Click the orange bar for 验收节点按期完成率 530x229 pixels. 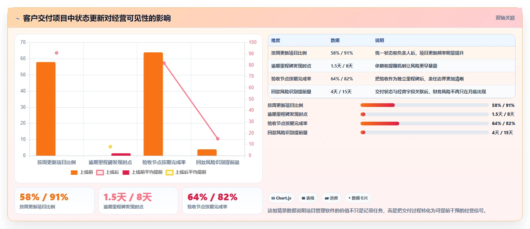click(x=153, y=104)
